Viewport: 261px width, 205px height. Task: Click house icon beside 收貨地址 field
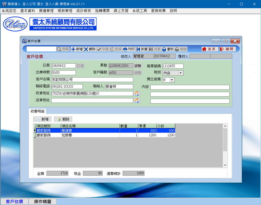click(137, 94)
